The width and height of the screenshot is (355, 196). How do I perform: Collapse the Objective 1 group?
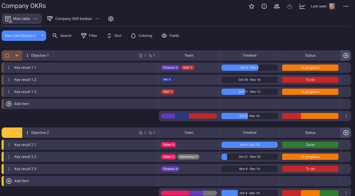click(x=17, y=55)
